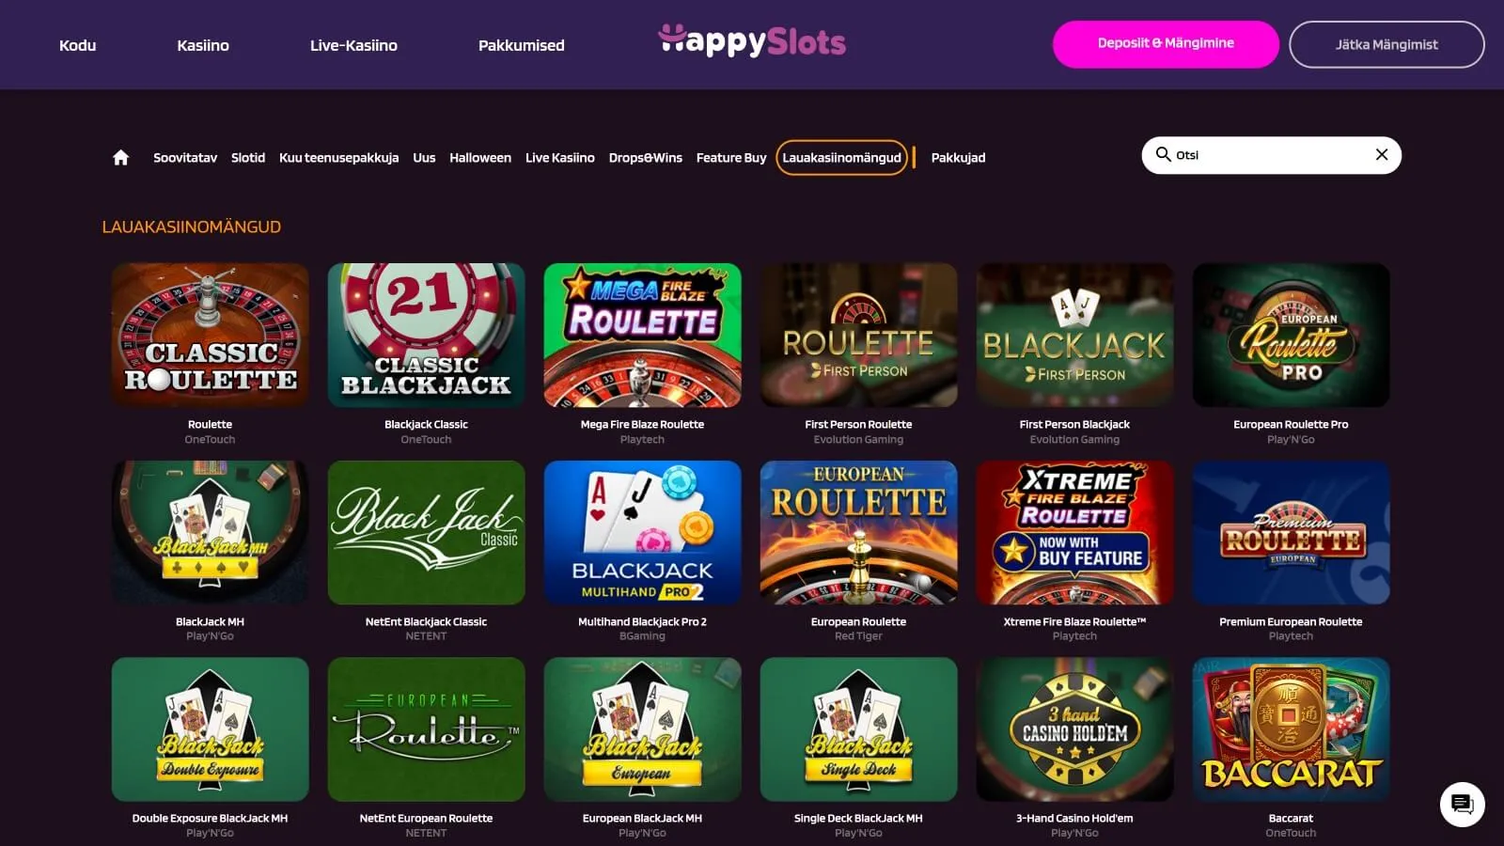1504x846 pixels.
Task: Open the Baccarat game tile
Action: (x=1291, y=729)
